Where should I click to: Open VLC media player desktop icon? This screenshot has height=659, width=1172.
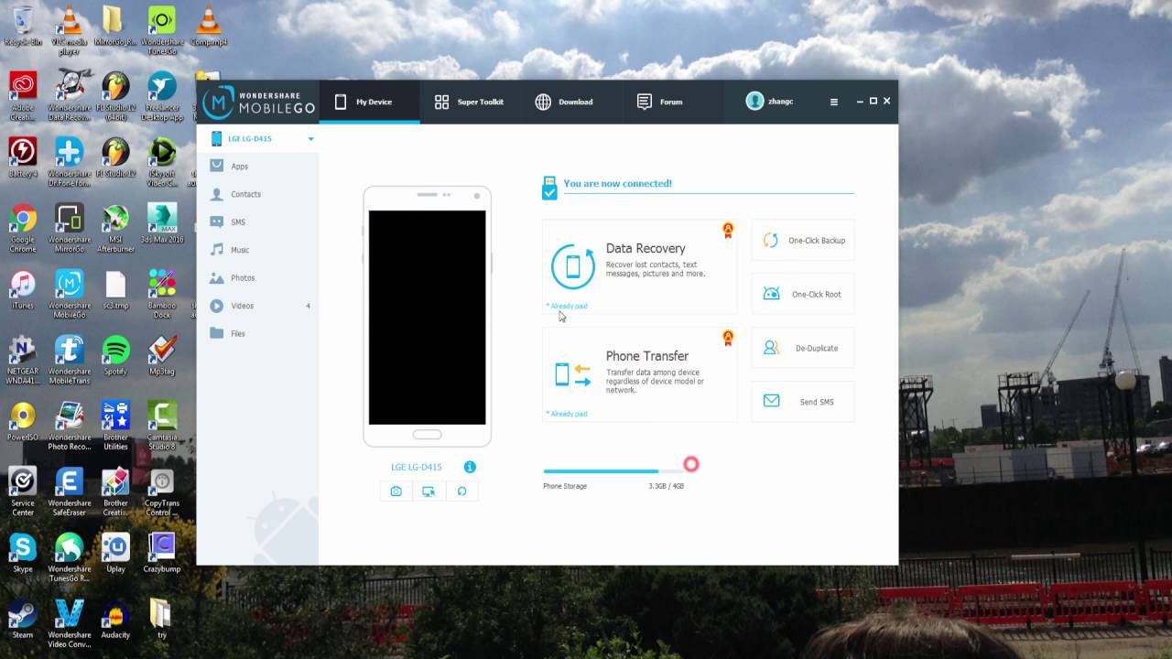69,30
